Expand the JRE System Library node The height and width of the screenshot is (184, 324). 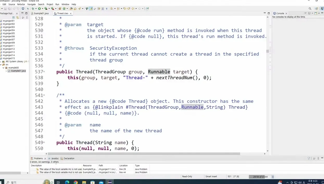click(x=1, y=61)
